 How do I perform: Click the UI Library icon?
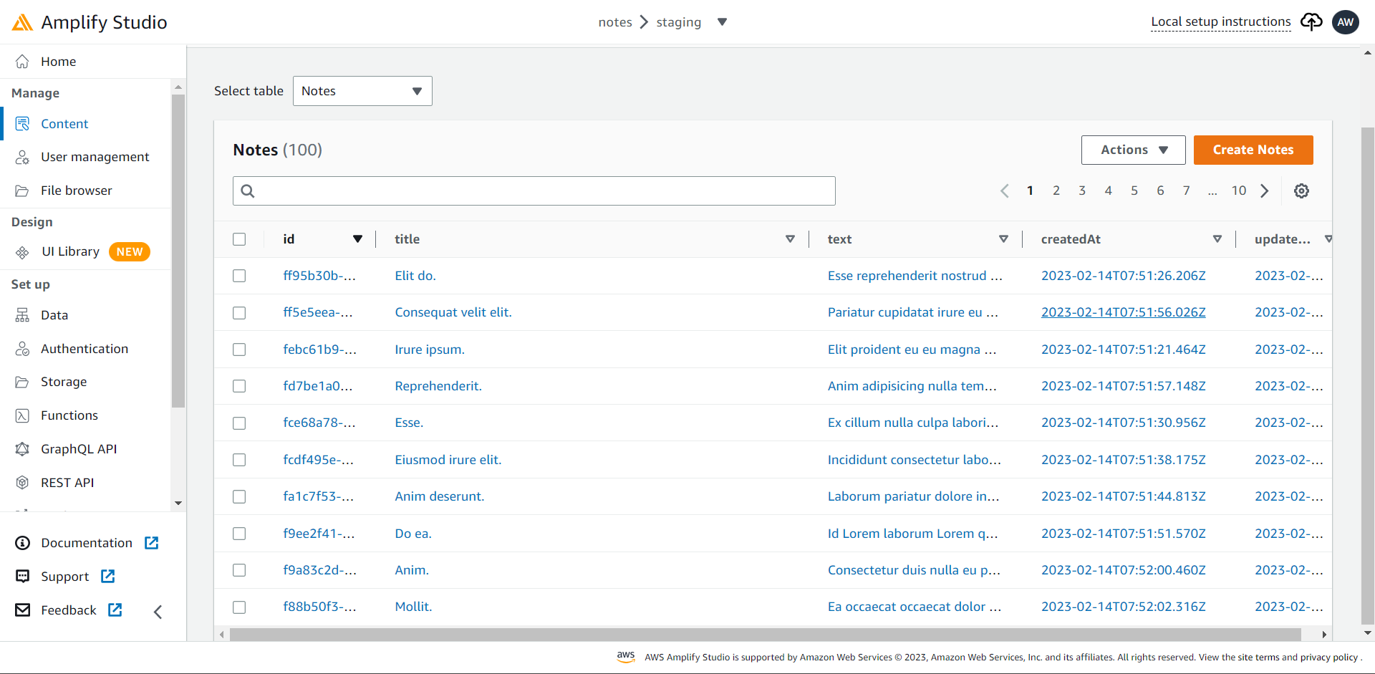[x=22, y=252]
